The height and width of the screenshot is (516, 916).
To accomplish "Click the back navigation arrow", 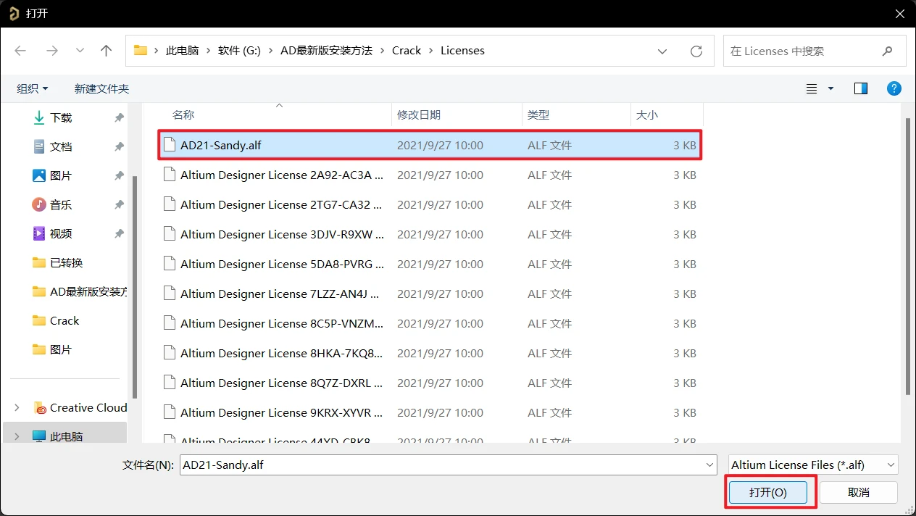I will [20, 50].
